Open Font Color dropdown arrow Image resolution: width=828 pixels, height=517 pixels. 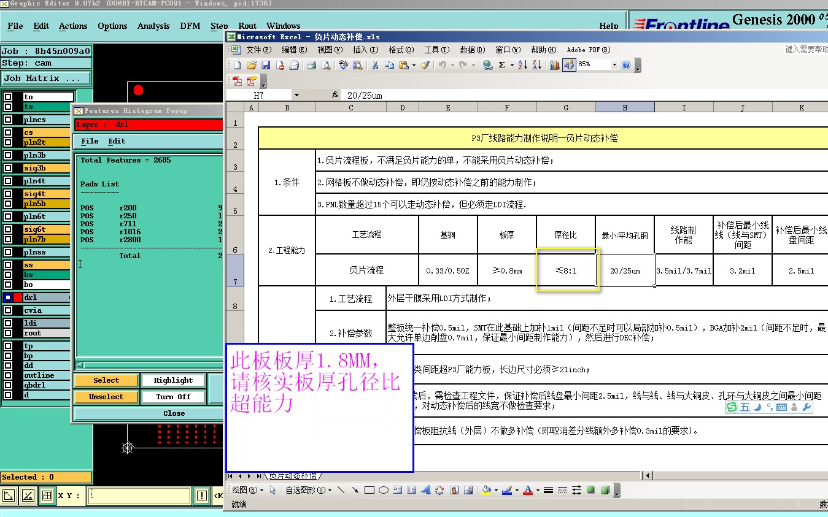pyautogui.click(x=537, y=490)
